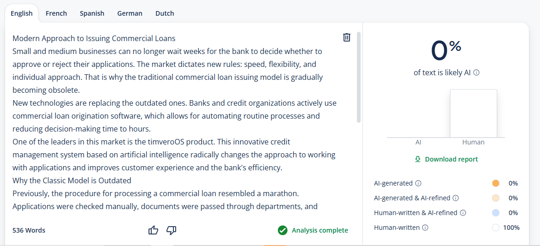Click the download arrow icon beside report
Screen dimensions: 540x246
pos(418,159)
